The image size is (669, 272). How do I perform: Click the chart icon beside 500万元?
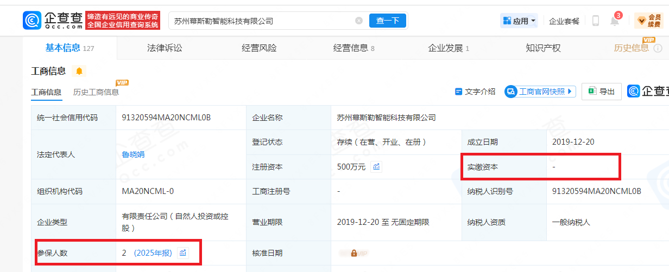coord(376,167)
